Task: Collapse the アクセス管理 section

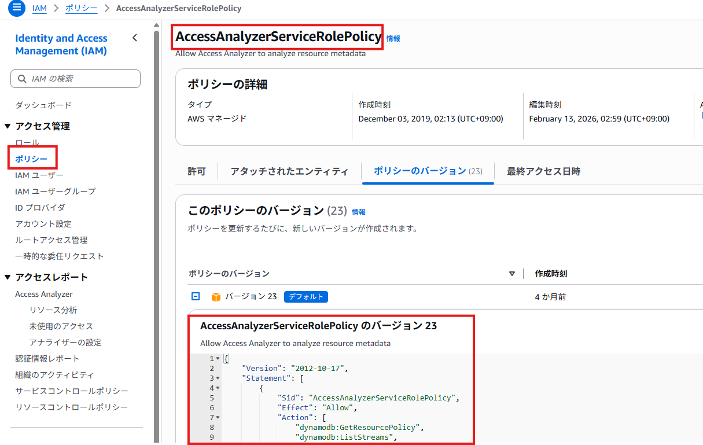Action: [8, 126]
